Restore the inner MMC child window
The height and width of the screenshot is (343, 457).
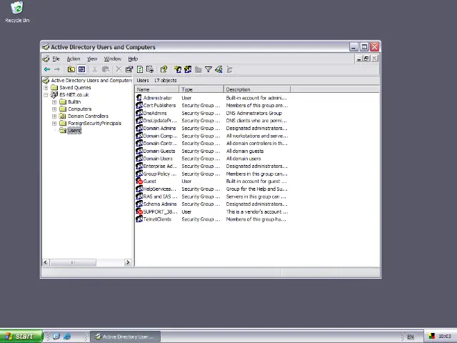click(x=366, y=59)
